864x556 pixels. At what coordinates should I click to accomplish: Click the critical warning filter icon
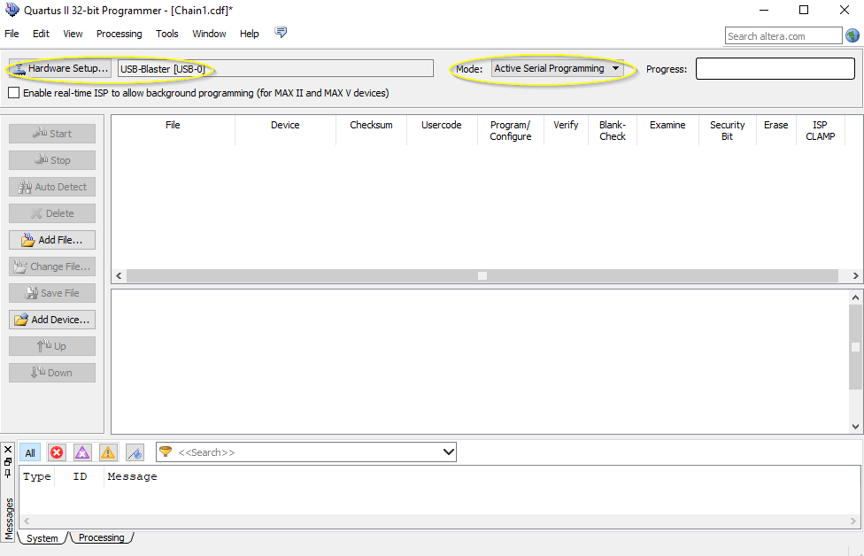coord(82,452)
